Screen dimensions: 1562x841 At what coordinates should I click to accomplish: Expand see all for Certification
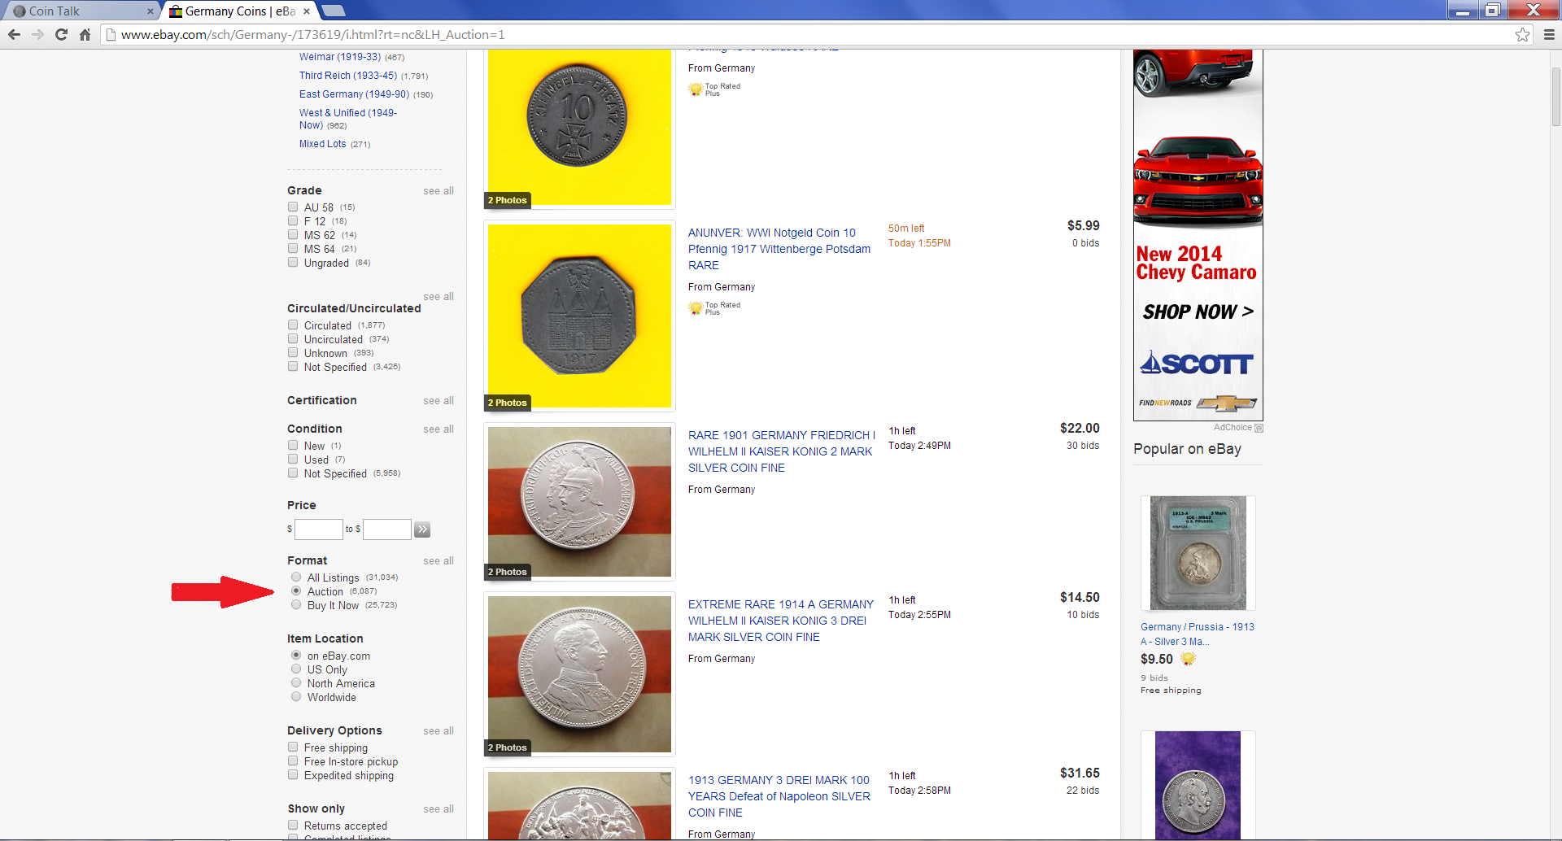438,401
